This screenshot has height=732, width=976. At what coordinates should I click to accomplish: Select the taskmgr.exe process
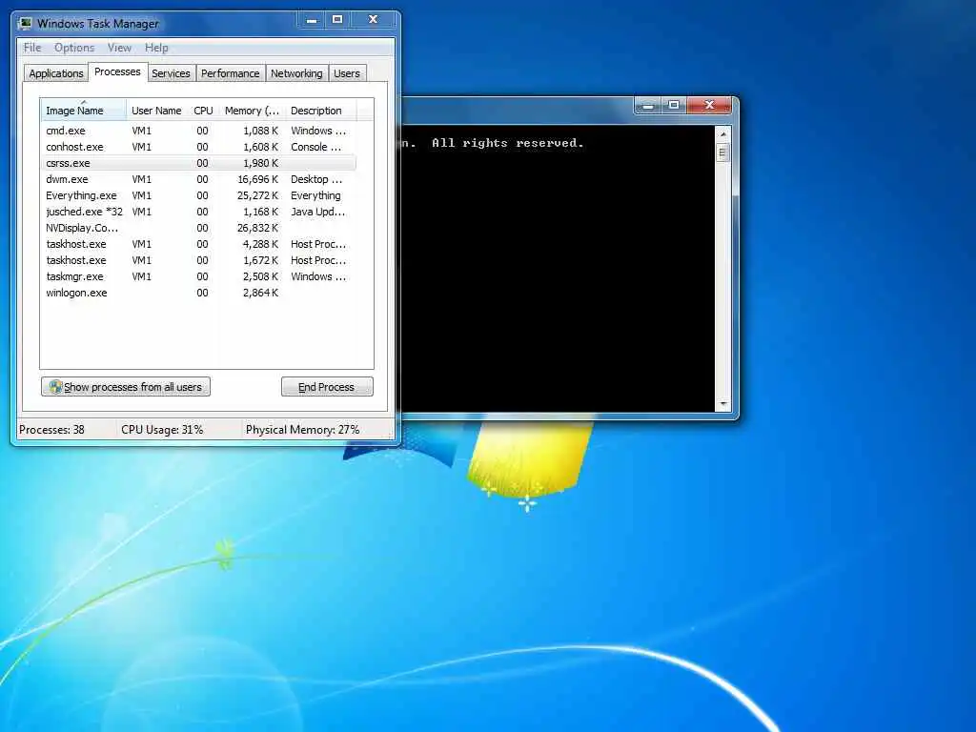pyautogui.click(x=198, y=276)
